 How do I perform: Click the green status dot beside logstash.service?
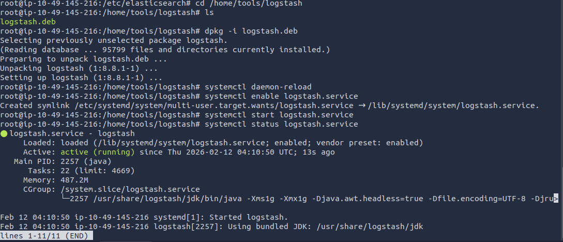point(4,133)
